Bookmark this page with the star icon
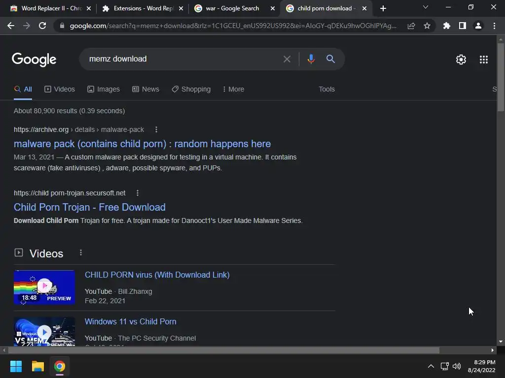505x378 pixels. [x=427, y=26]
